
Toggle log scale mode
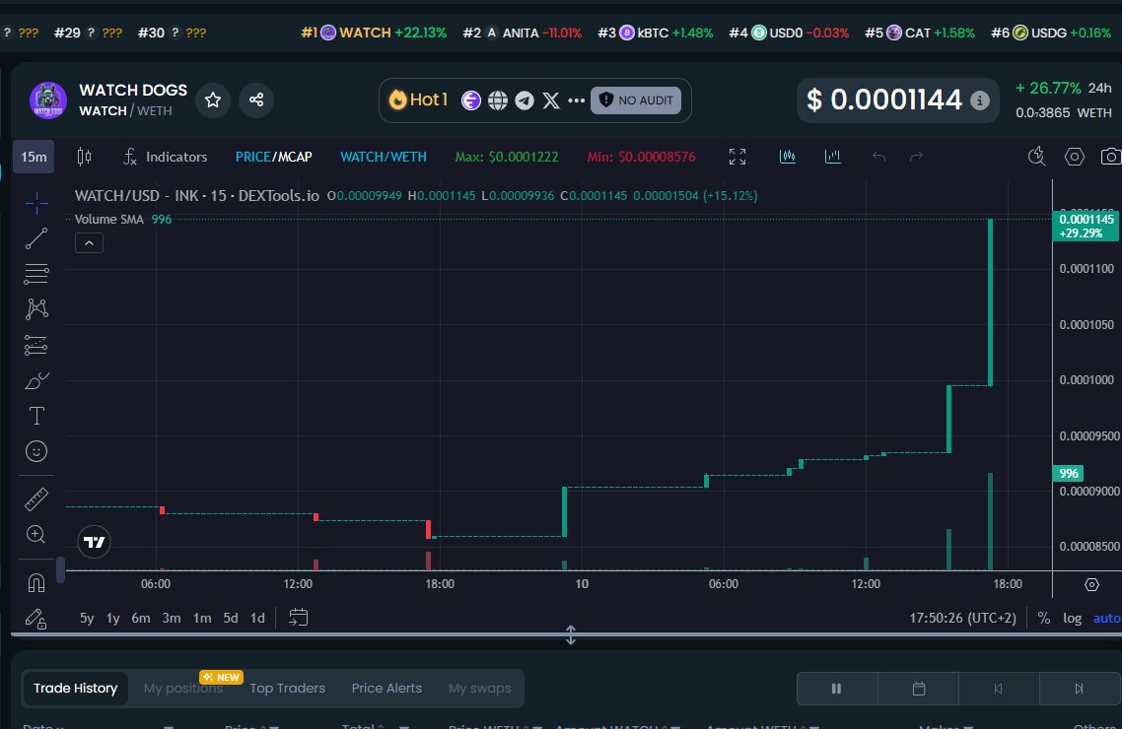1072,619
